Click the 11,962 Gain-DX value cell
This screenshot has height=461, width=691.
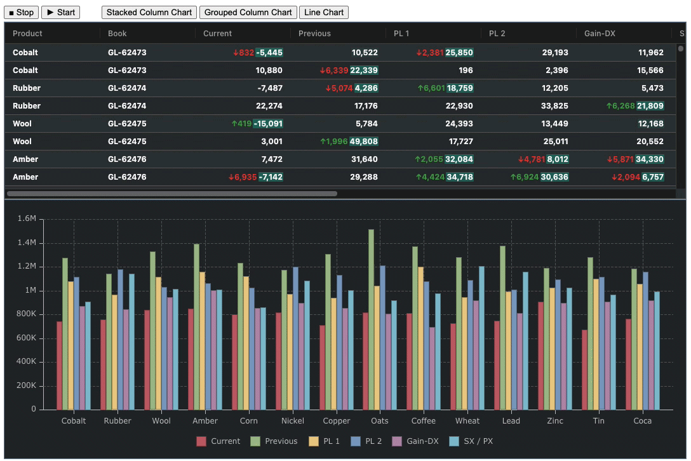pos(624,53)
